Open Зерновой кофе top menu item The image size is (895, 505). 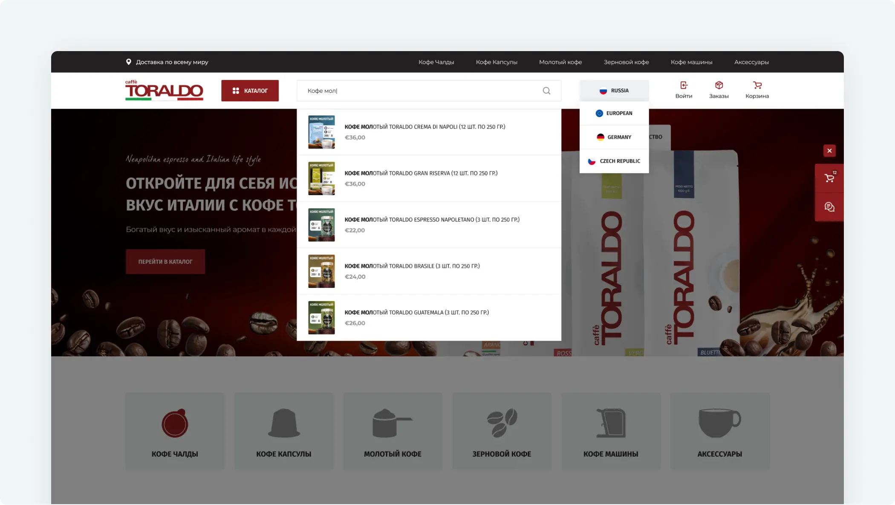[x=626, y=62]
